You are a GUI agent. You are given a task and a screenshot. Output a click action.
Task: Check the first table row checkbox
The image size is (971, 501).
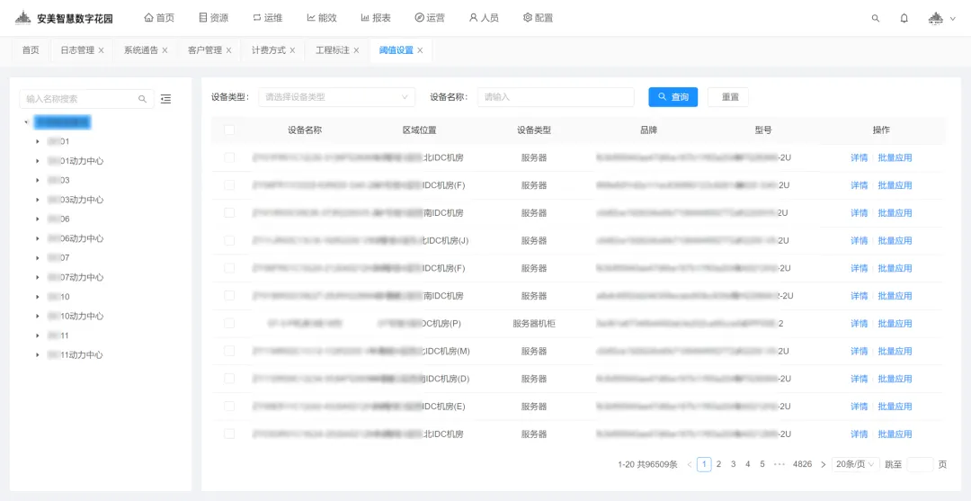pyautogui.click(x=229, y=157)
